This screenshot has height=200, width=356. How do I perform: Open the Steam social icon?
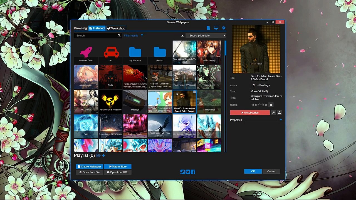182,172
